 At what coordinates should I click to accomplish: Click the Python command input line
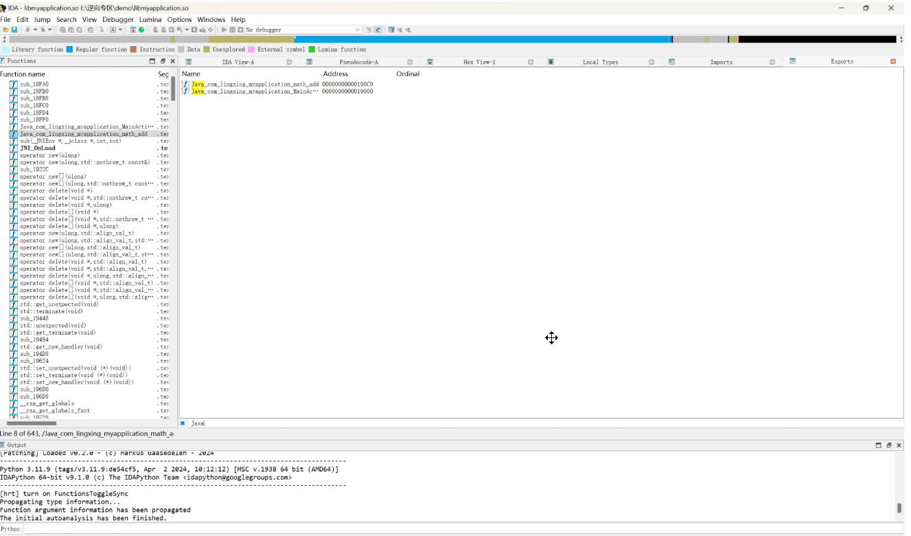point(463,529)
